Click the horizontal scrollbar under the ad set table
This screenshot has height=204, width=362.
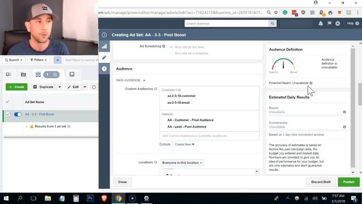tap(51, 137)
